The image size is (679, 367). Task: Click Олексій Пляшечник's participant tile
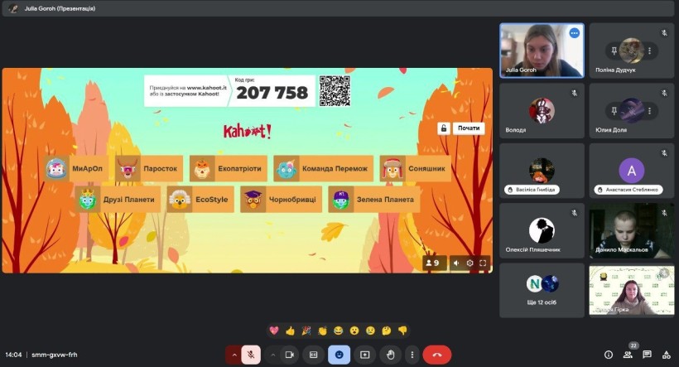tap(542, 230)
